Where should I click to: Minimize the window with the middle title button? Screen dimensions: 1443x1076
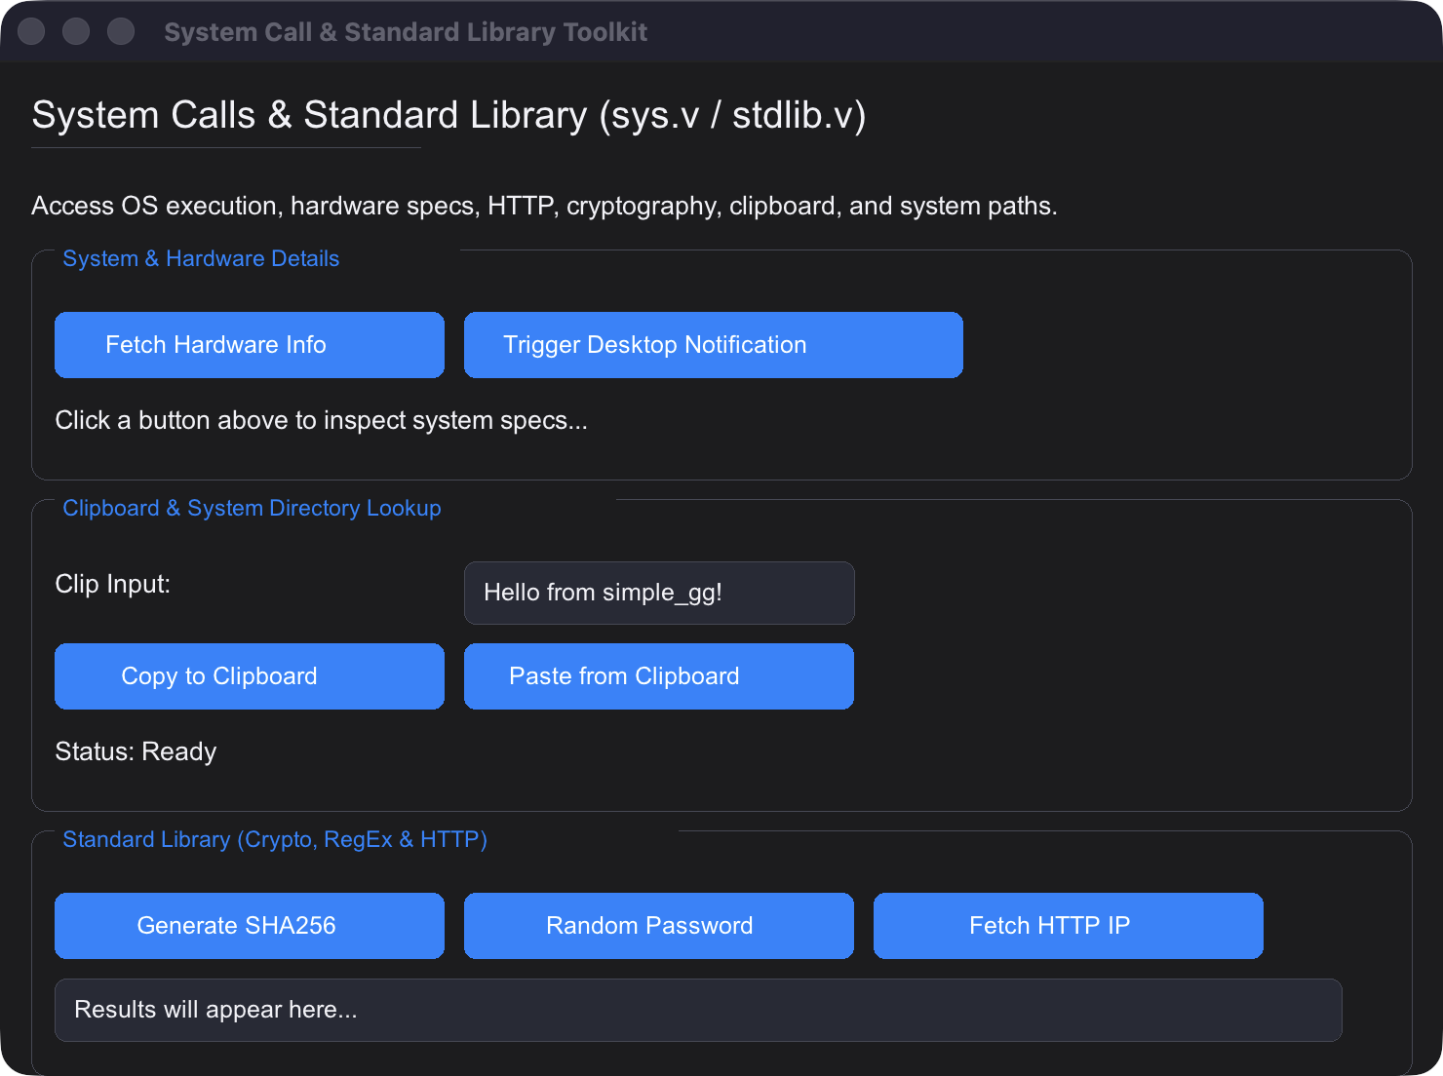[76, 31]
